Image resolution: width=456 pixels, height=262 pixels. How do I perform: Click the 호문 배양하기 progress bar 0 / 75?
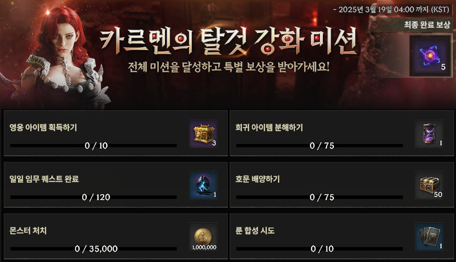[x=319, y=197]
